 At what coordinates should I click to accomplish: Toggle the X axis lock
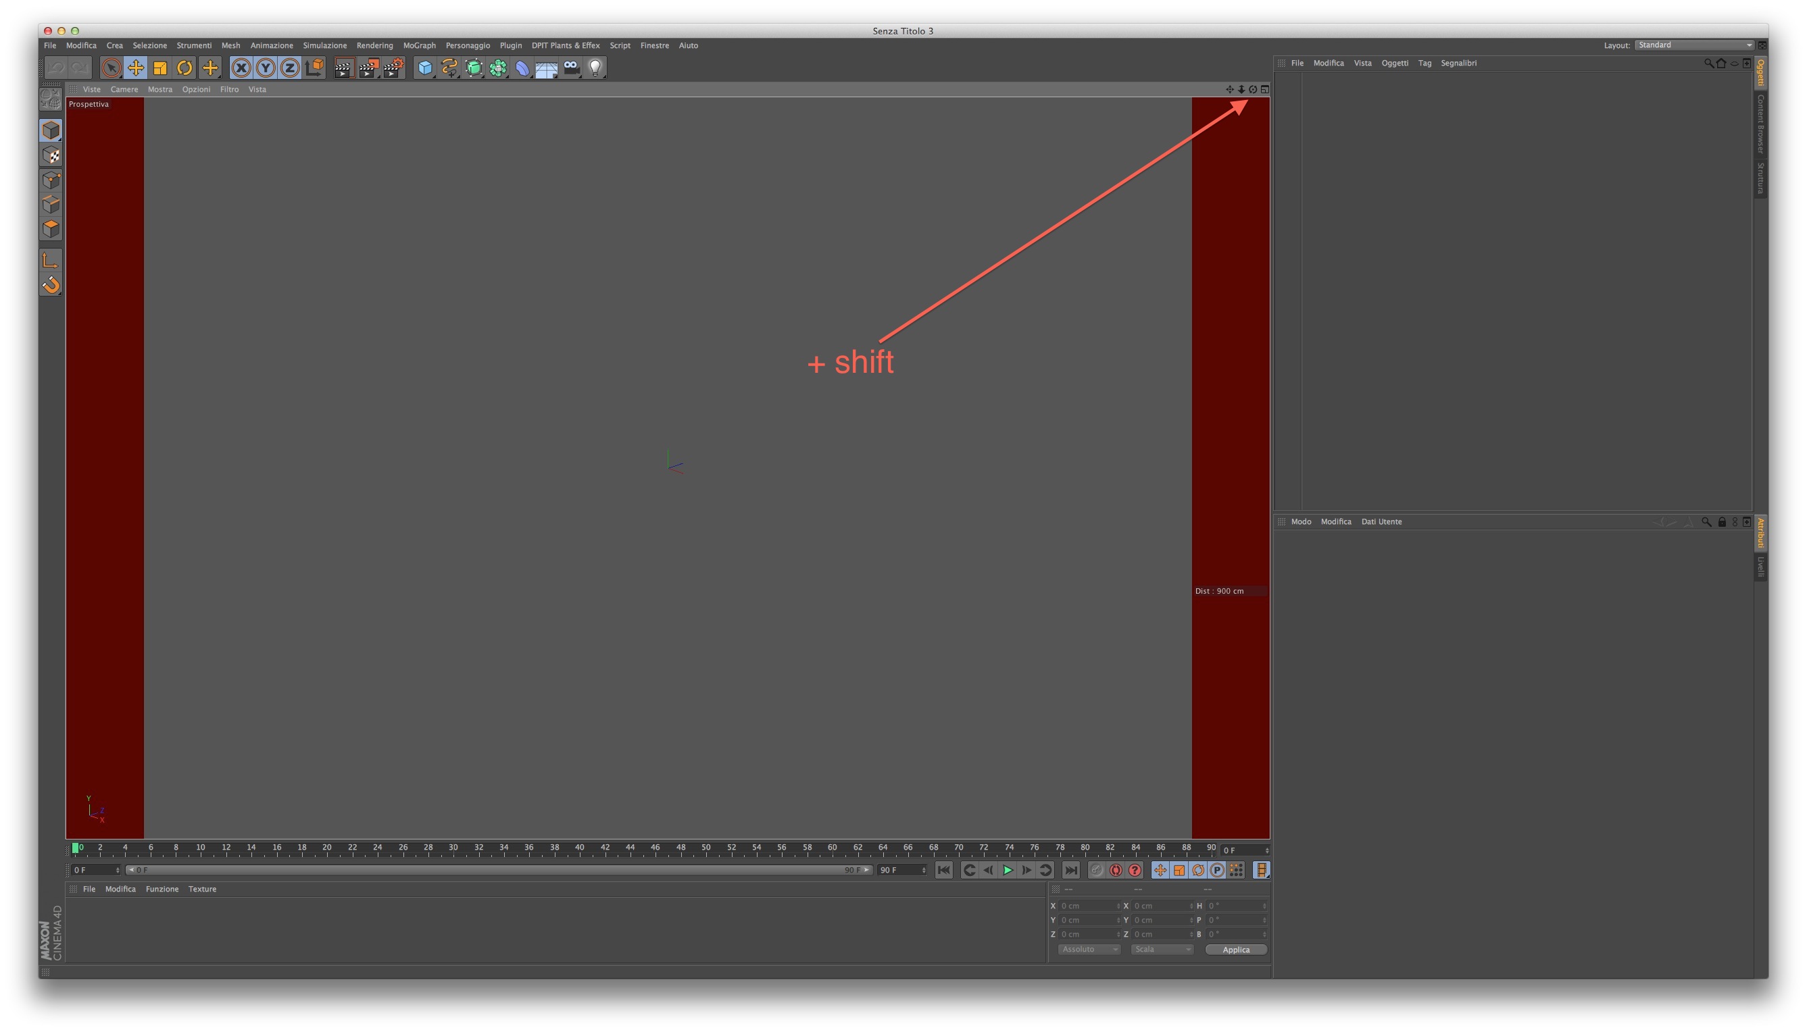pos(241,68)
